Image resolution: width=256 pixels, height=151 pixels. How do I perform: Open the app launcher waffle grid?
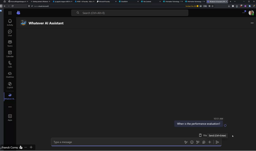10,13
